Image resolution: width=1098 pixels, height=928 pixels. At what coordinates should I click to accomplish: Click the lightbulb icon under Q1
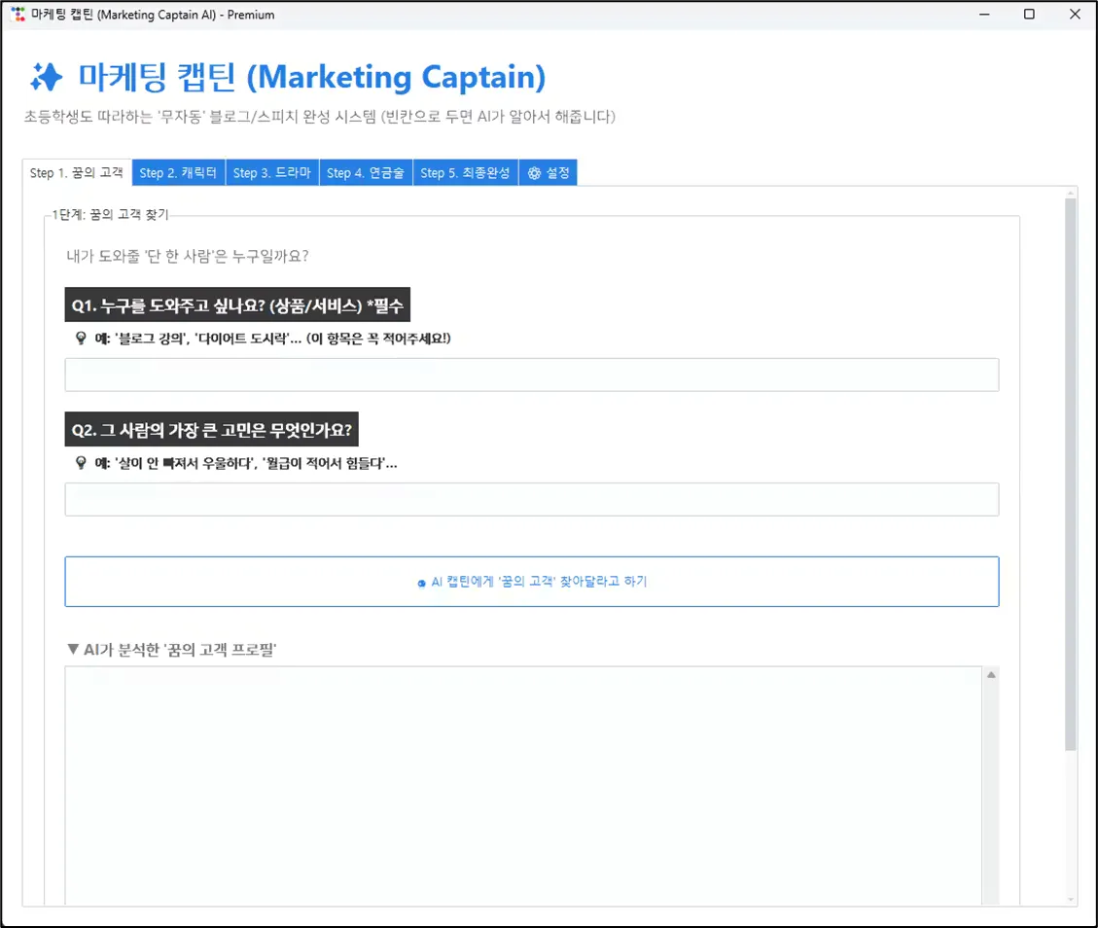click(80, 339)
